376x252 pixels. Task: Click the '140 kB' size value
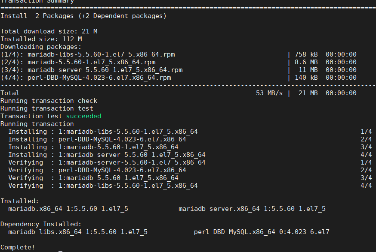[x=306, y=78]
